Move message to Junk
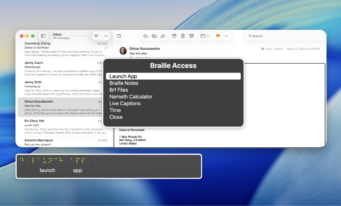Screen dimensions: 341x206 coord(191,36)
